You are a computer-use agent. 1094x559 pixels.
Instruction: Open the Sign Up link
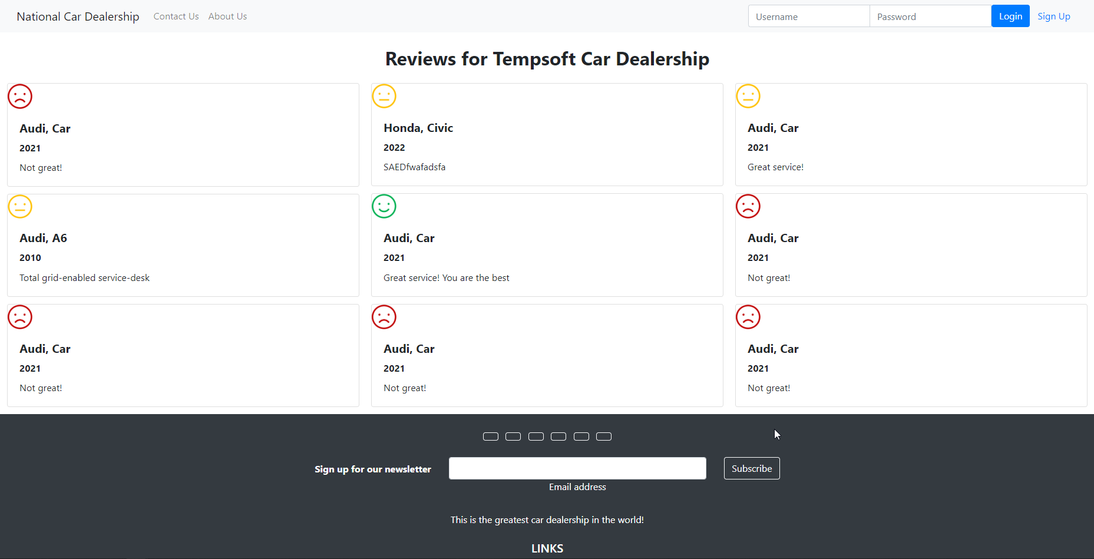tap(1054, 16)
